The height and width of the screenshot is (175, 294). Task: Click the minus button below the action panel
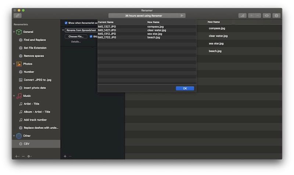click(x=70, y=156)
